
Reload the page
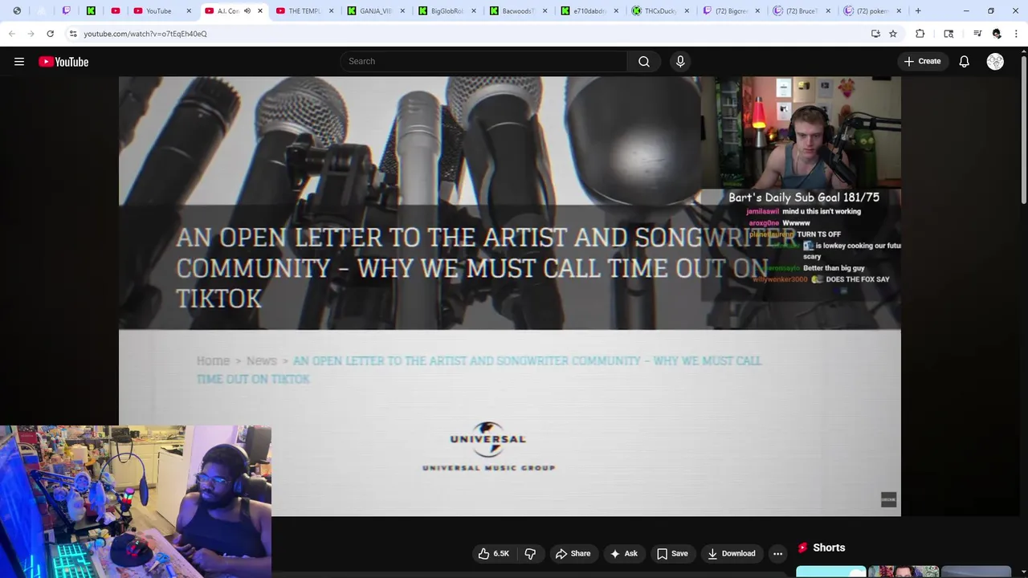(x=50, y=34)
